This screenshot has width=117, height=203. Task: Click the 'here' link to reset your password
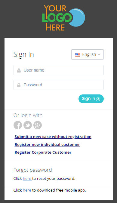(x=27, y=179)
